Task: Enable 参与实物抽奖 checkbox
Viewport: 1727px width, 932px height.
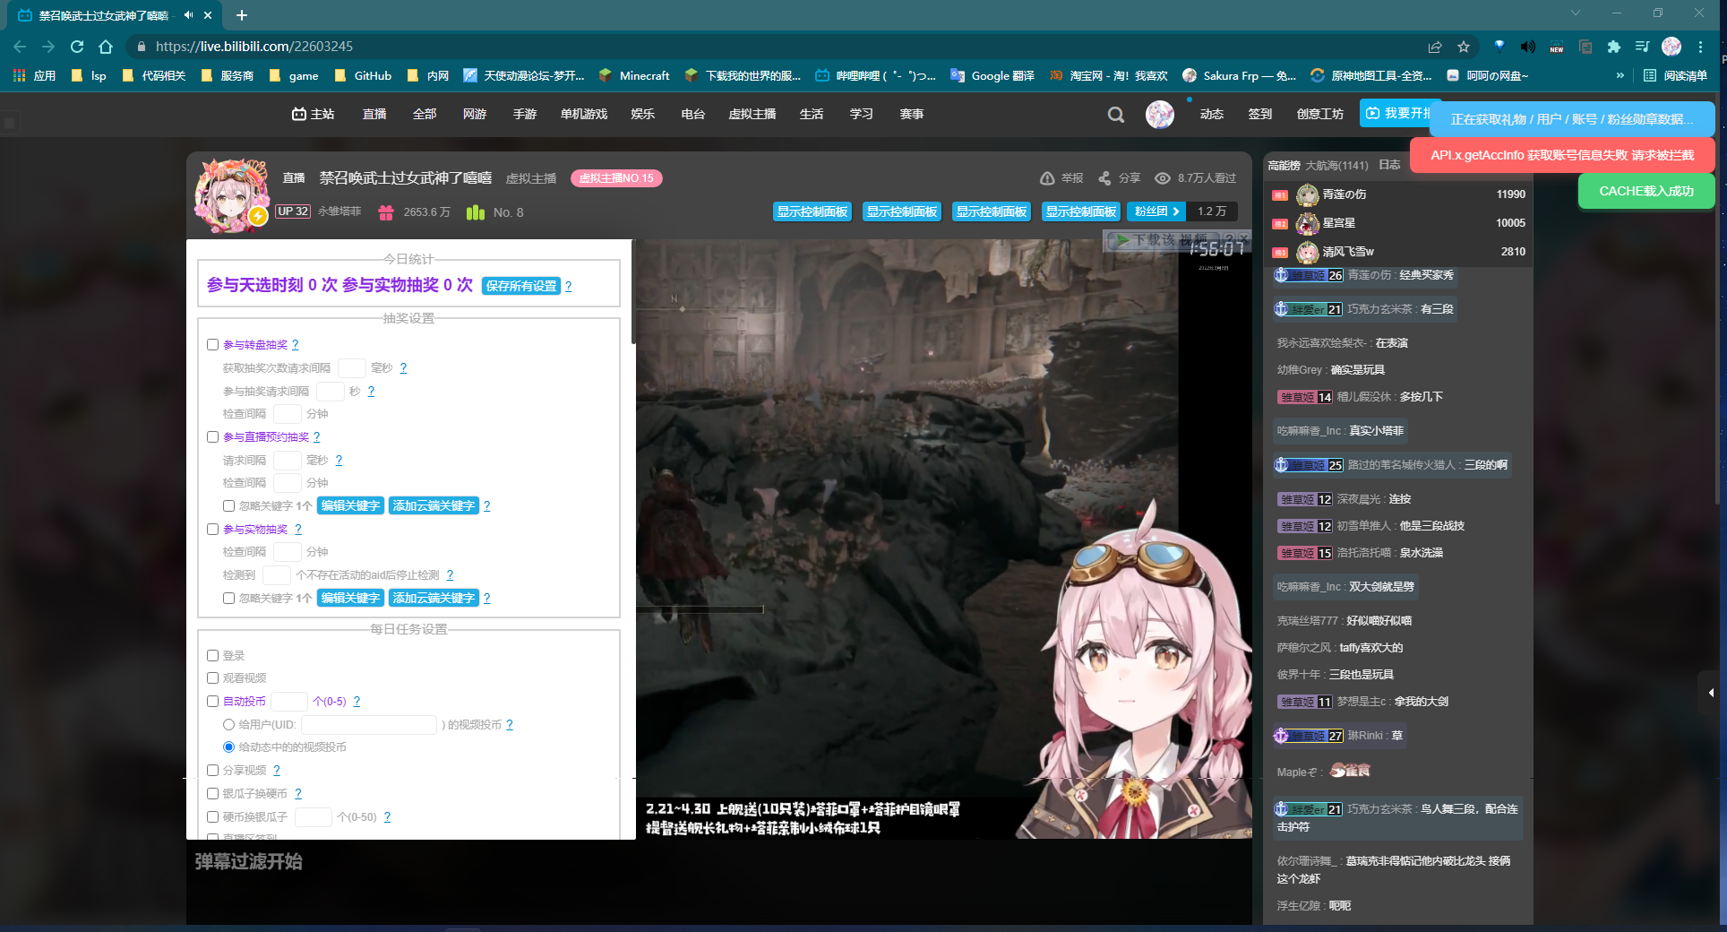Action: [x=213, y=530]
